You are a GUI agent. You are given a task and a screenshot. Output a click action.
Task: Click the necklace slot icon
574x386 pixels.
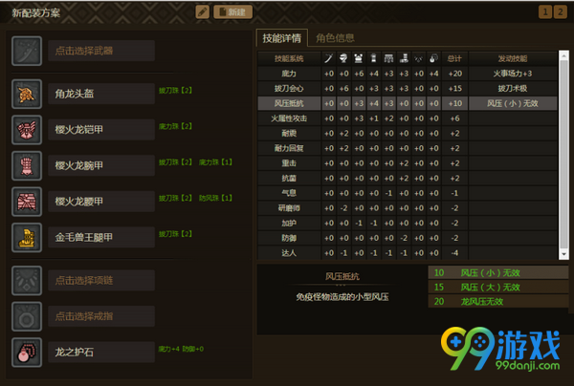(27, 280)
